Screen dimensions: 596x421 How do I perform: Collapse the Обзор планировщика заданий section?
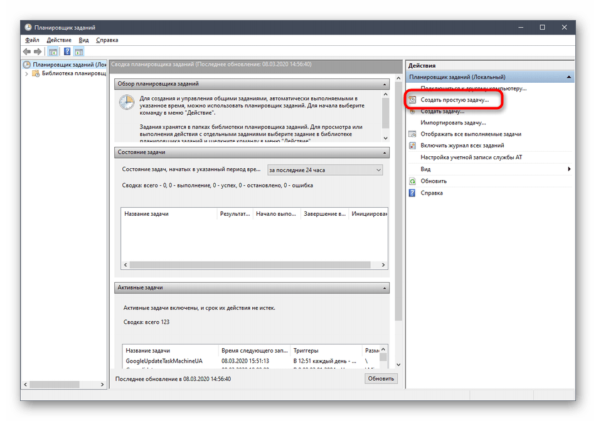coord(385,84)
